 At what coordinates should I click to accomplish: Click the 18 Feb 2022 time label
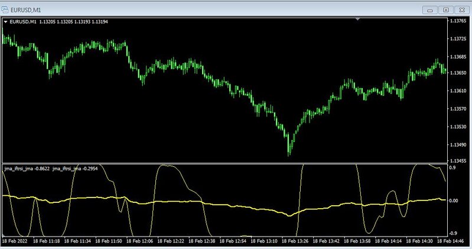14,241
